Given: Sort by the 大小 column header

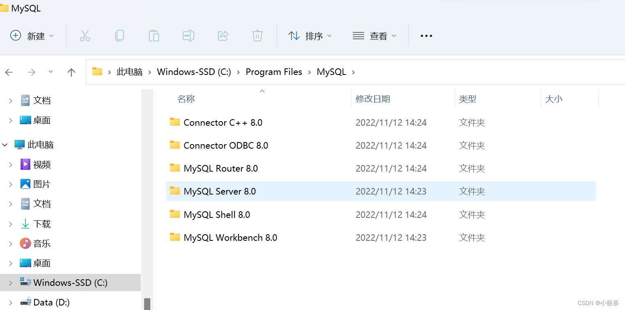Looking at the screenshot, I should pos(554,99).
